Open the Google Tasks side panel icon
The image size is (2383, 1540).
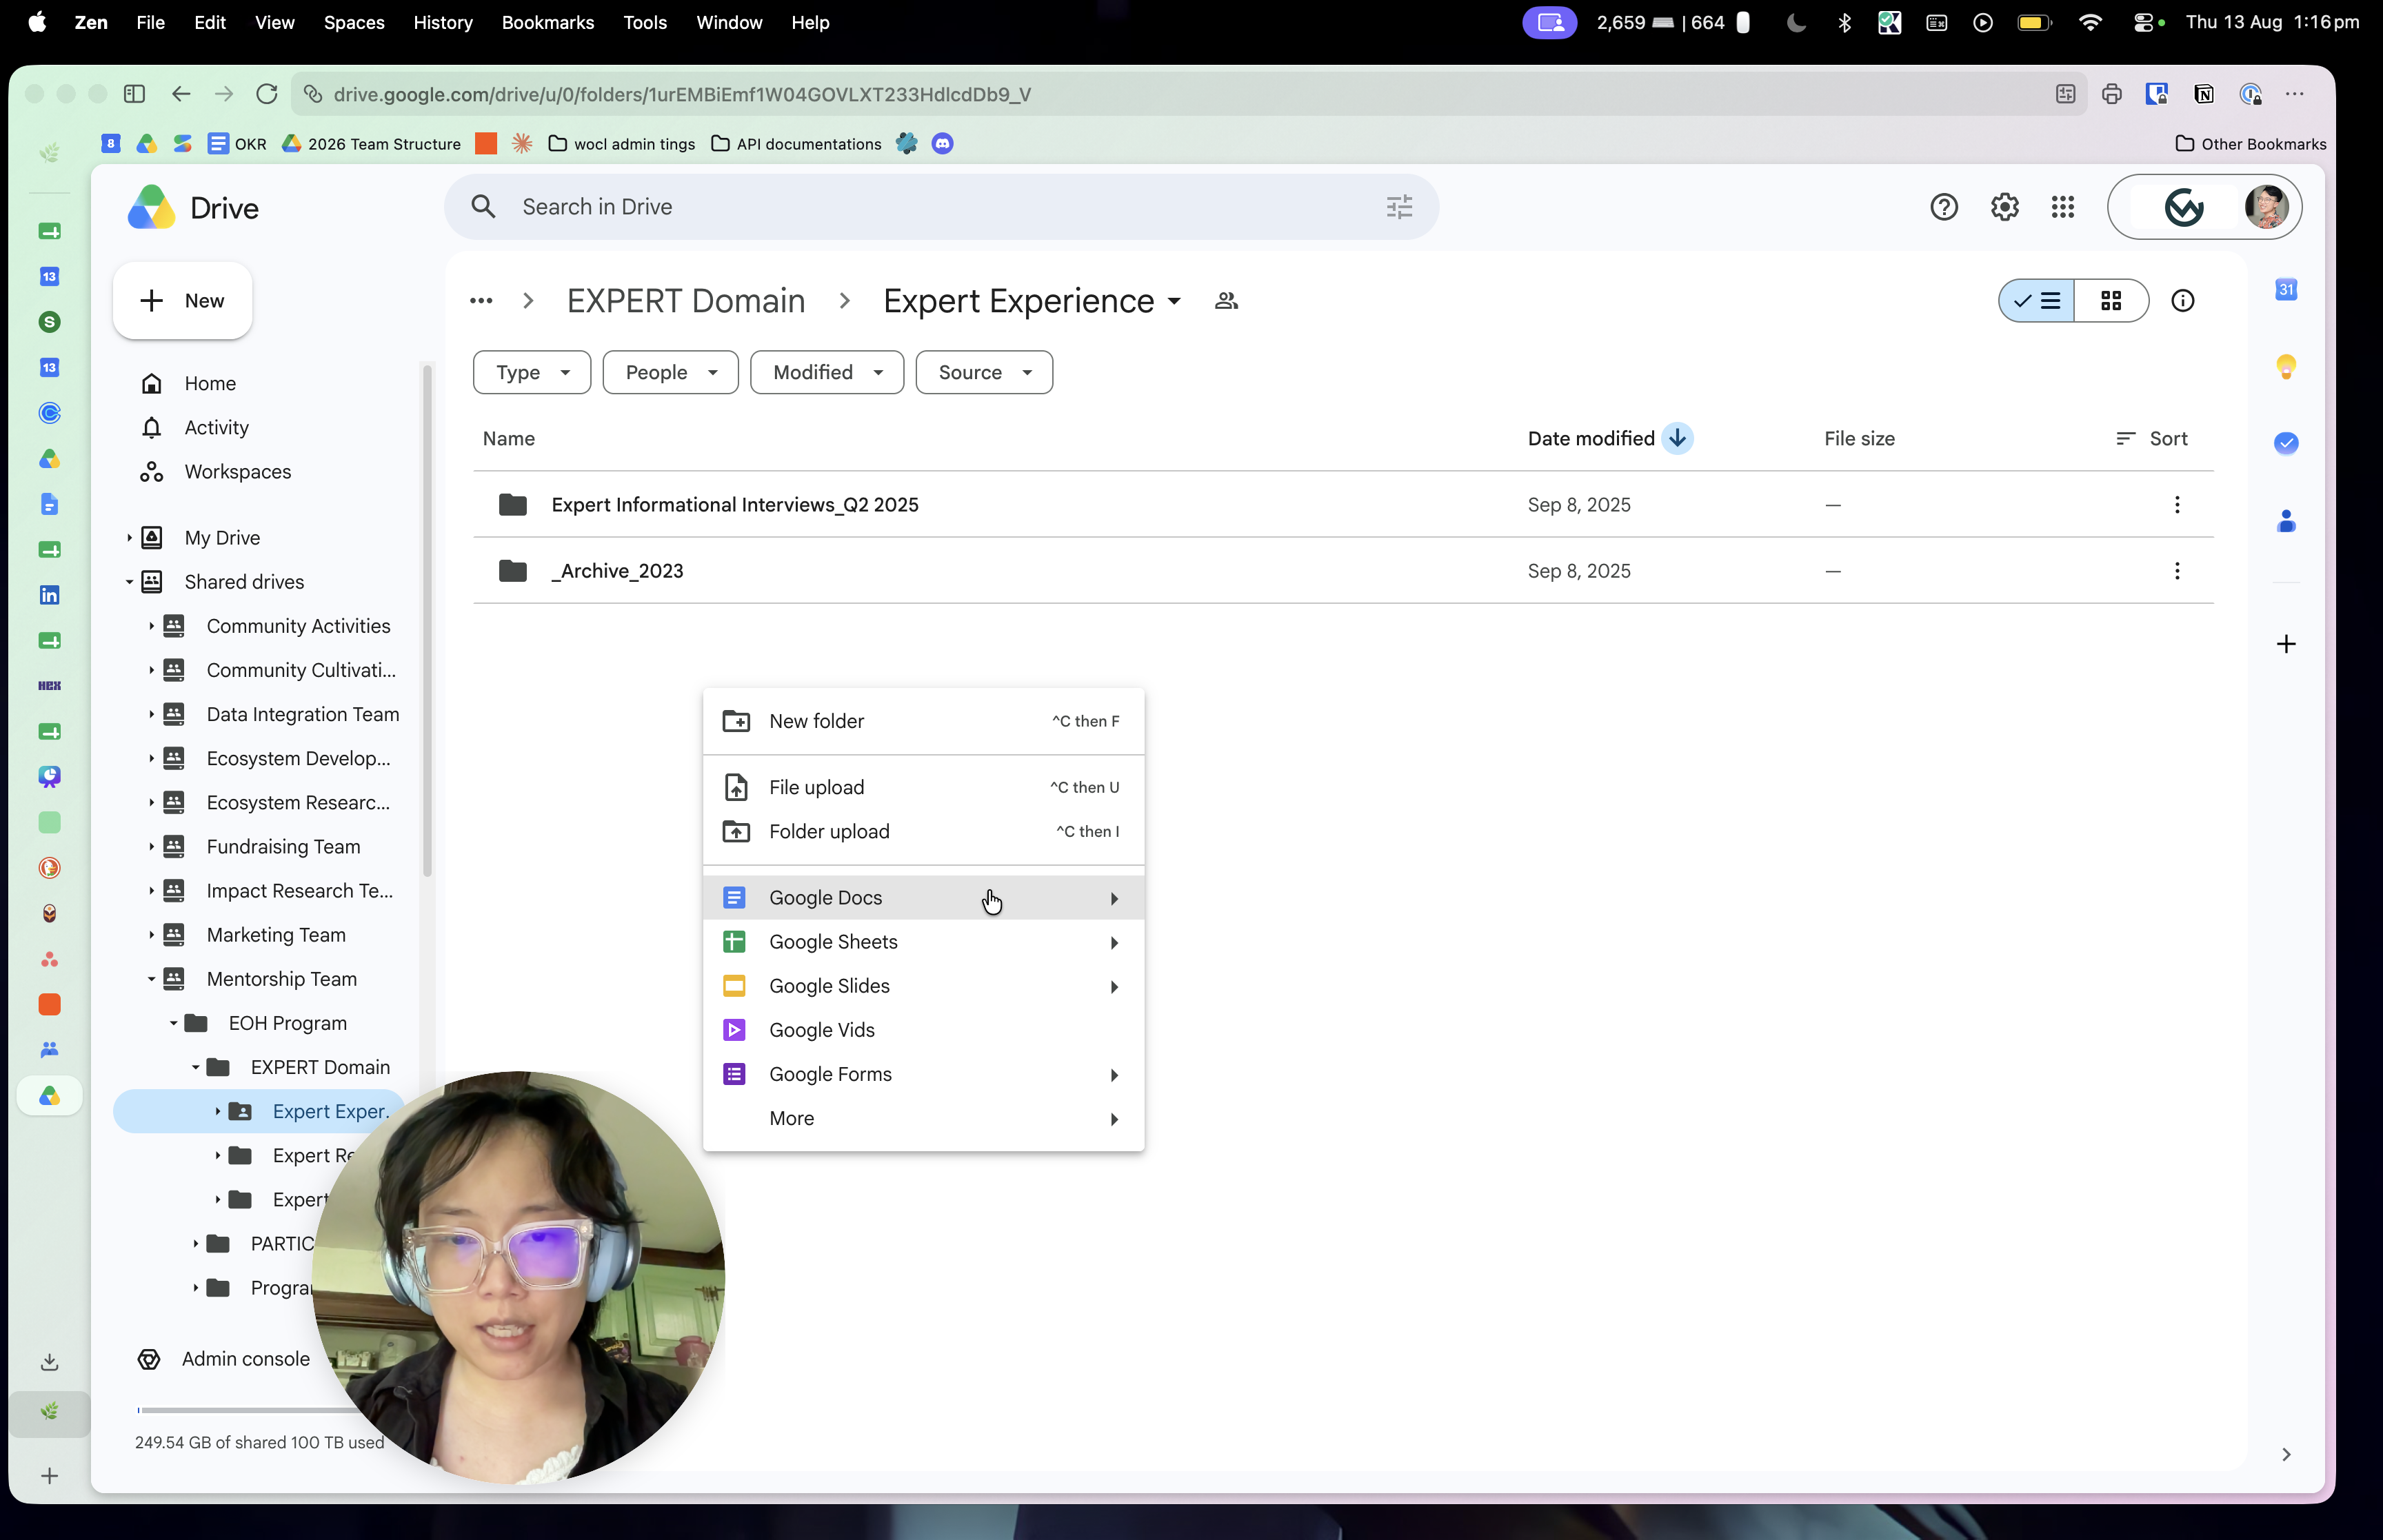coord(2286,443)
